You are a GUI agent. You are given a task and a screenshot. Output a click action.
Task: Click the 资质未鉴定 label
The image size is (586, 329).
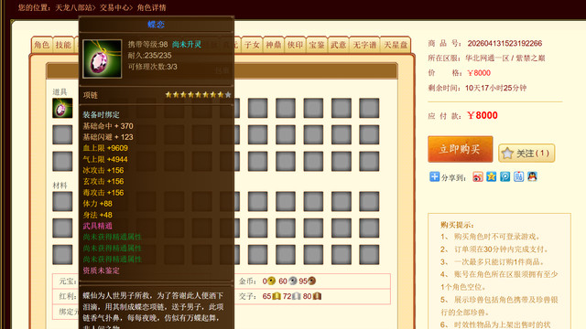point(101,271)
